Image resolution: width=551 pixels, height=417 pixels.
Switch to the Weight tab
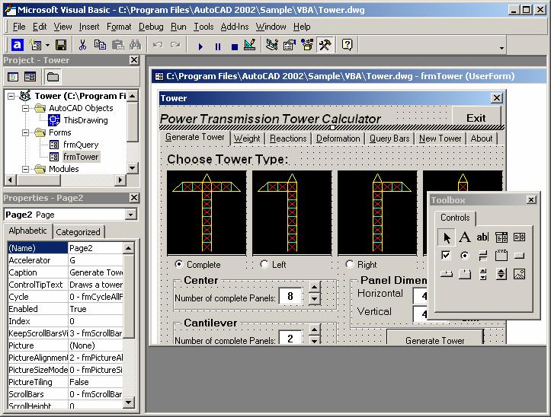click(x=247, y=138)
